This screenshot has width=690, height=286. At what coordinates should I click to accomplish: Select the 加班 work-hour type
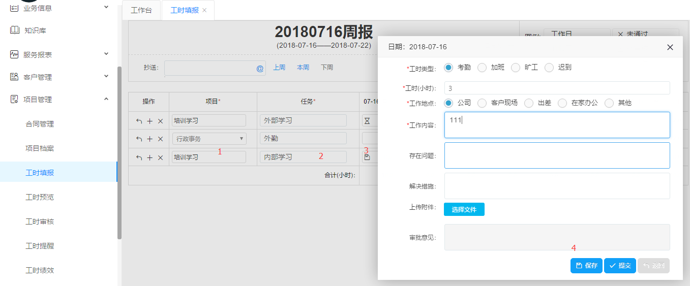click(x=482, y=68)
